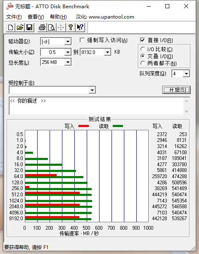Click the yellow question mark help icon
This screenshot has width=199, height=254.
[70, 27]
